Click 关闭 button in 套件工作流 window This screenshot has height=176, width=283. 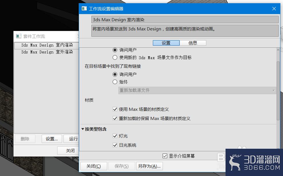[68, 150]
